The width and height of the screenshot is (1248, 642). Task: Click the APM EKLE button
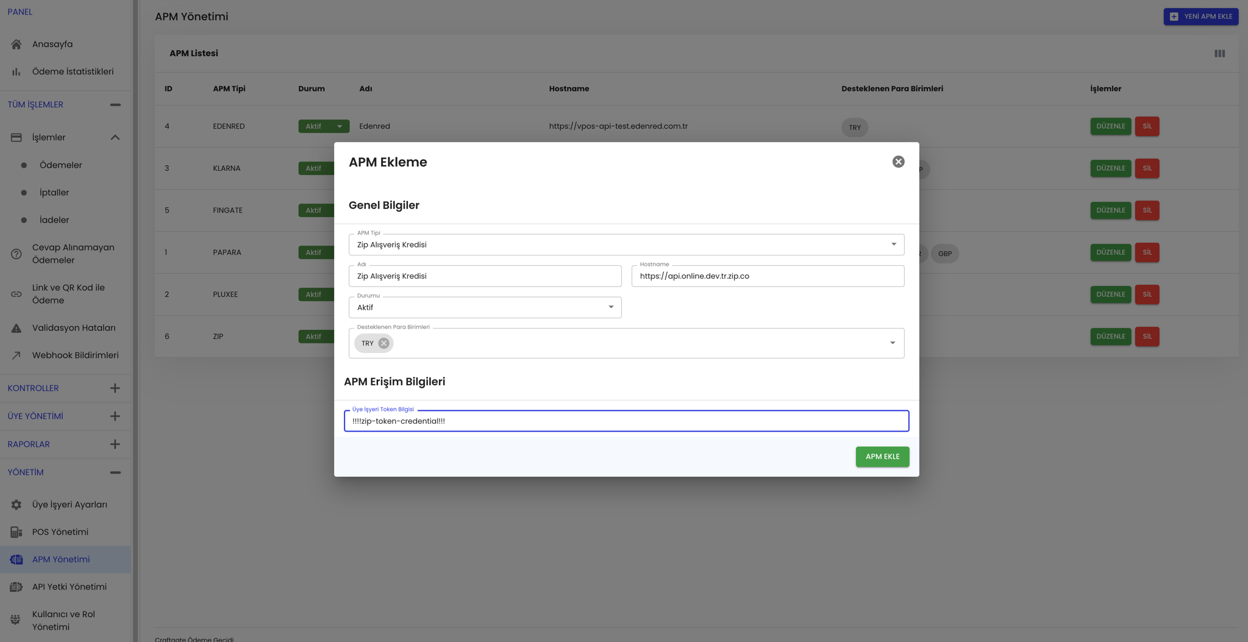(882, 457)
